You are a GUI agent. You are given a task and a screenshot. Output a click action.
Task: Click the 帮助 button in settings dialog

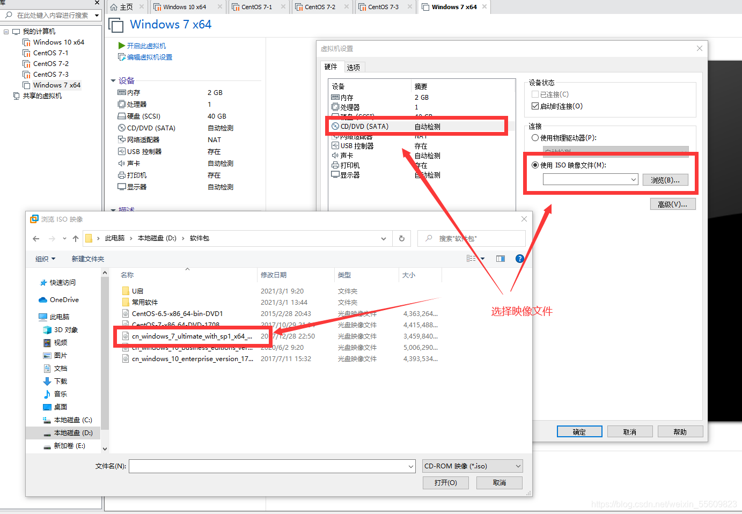(x=680, y=432)
